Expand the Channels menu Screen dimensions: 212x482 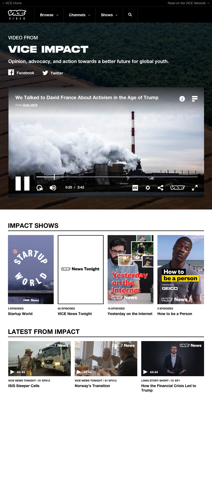(x=79, y=15)
